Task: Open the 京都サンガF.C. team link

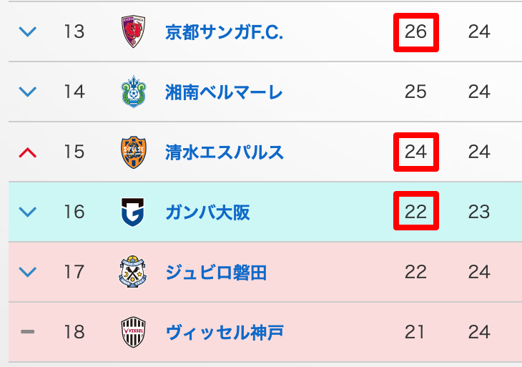Action: pyautogui.click(x=224, y=31)
